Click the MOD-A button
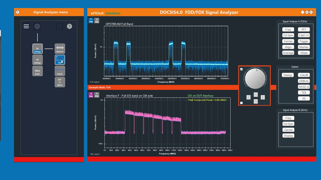 (304, 87)
